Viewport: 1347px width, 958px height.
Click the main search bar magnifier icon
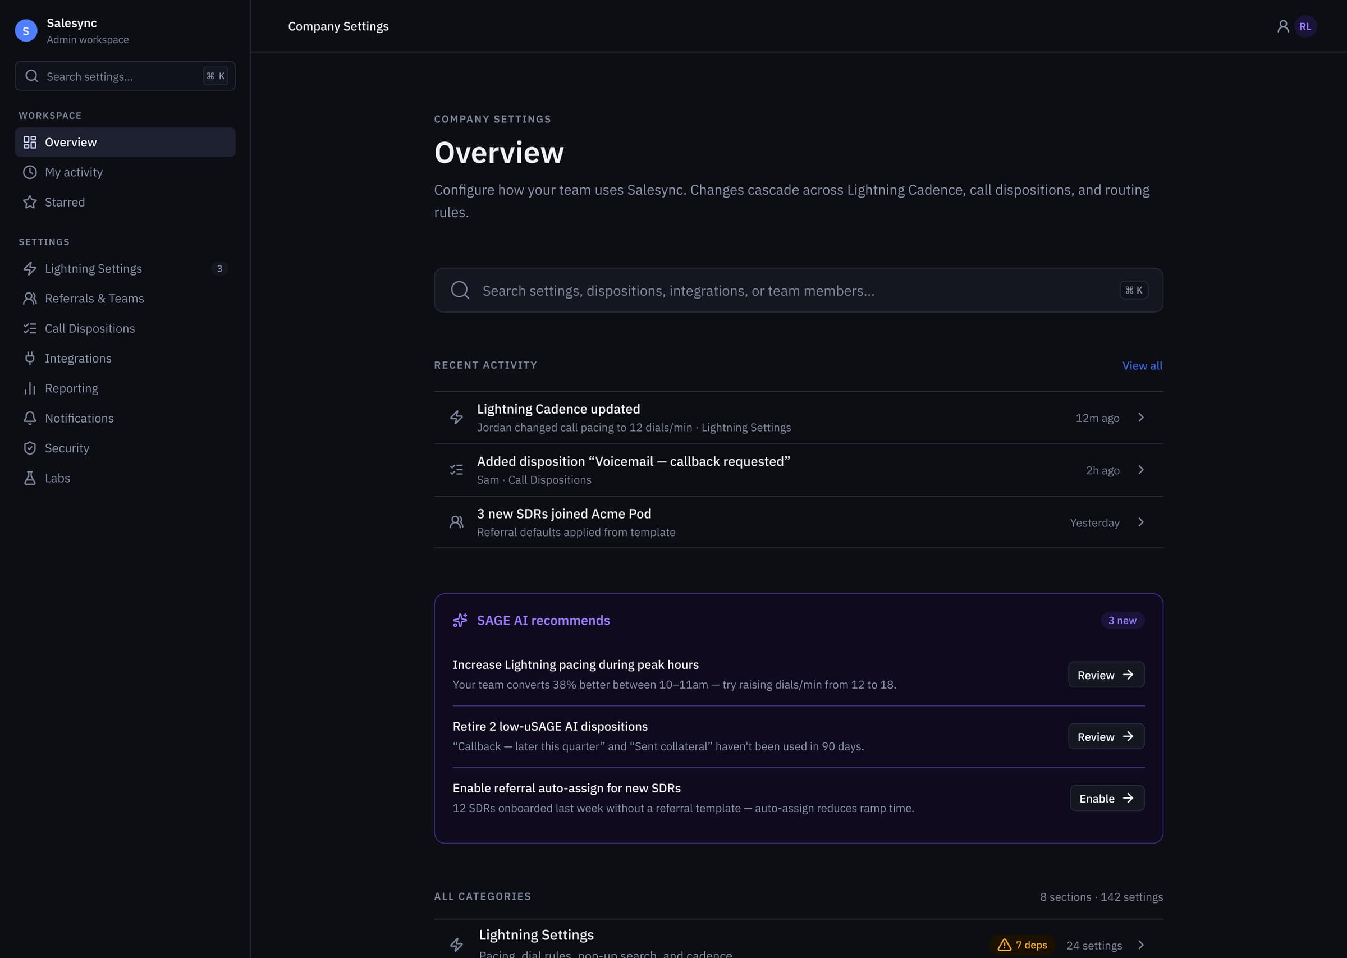click(460, 290)
